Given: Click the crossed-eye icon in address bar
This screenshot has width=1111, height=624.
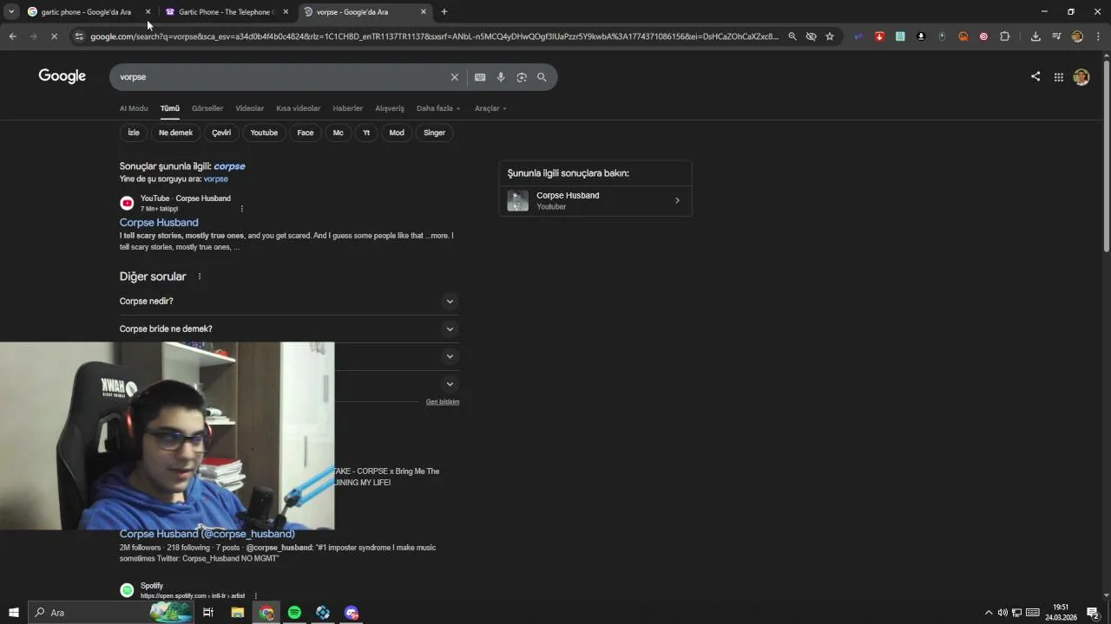Looking at the screenshot, I should [812, 36].
